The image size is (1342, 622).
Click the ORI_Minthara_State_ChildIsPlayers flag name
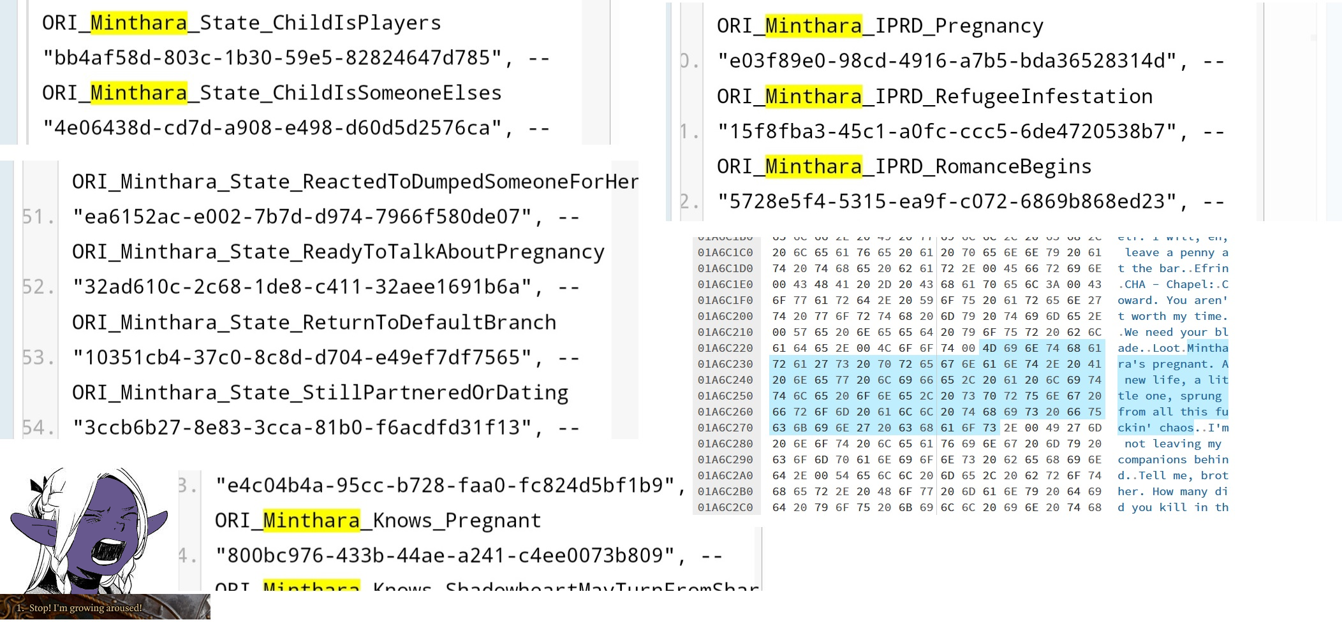pos(241,23)
